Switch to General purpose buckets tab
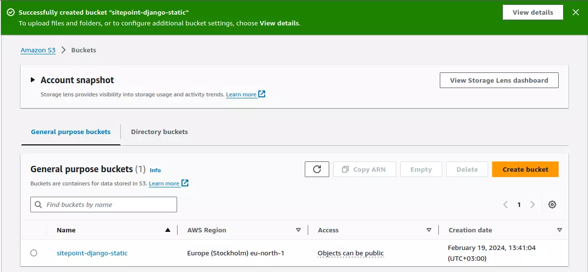 71,132
